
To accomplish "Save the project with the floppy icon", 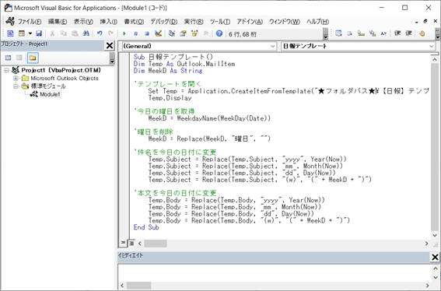I will [x=39, y=33].
